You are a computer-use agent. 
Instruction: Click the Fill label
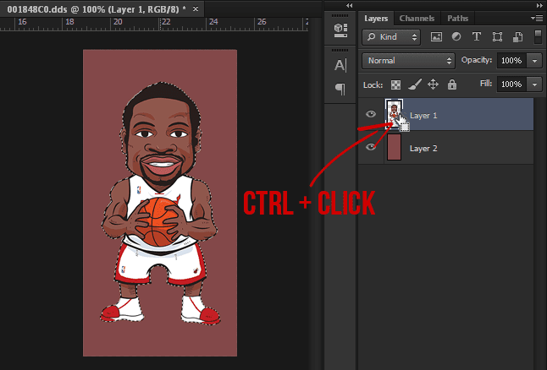486,84
